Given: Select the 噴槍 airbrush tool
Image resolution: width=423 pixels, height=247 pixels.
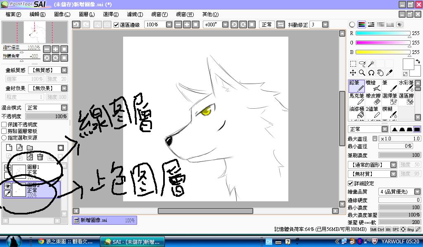Looking at the screenshot, I should tap(373, 86).
